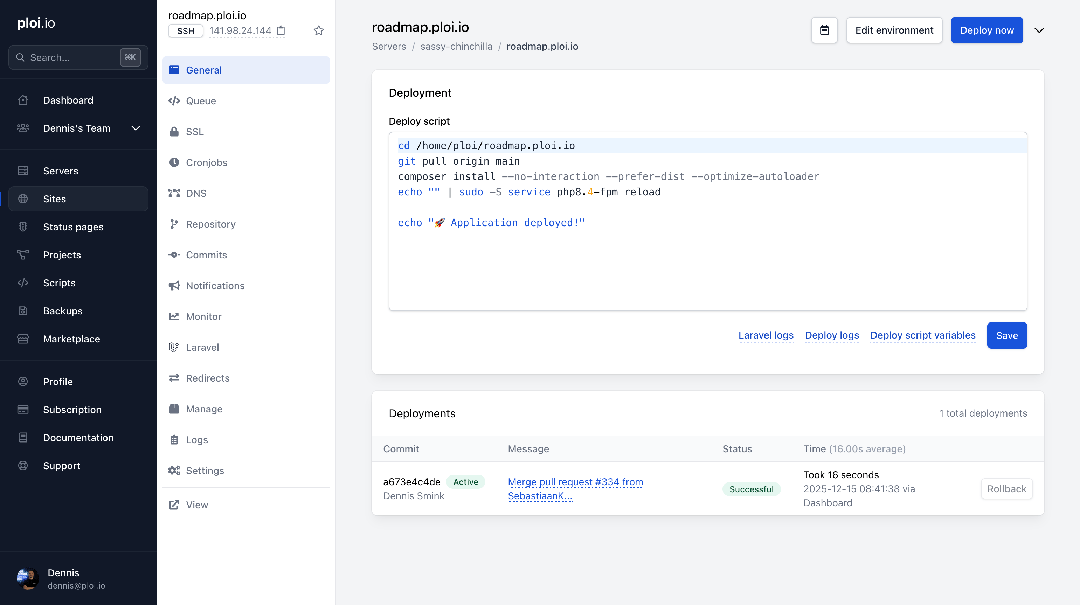
Task: Select Marketplace in main sidebar
Action: tap(71, 339)
